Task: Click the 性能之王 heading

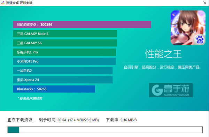Action: (x=163, y=54)
